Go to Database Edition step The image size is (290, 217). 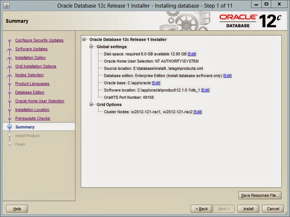click(29, 92)
